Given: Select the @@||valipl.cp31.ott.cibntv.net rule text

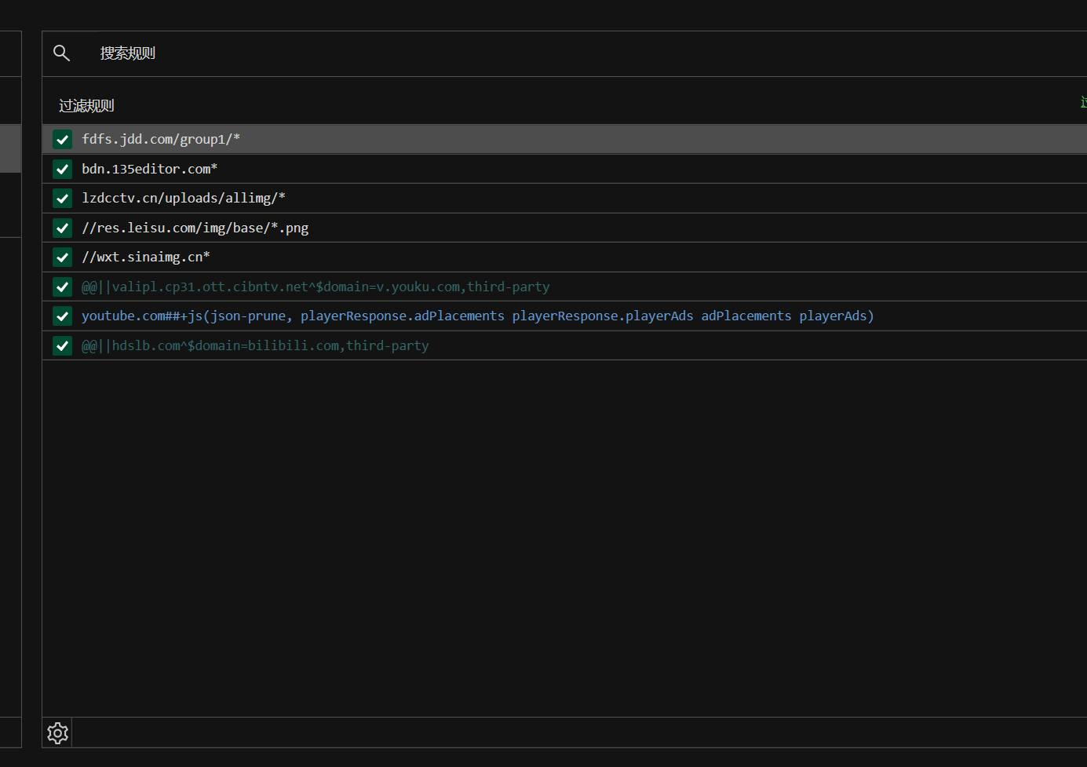Looking at the screenshot, I should pos(316,287).
